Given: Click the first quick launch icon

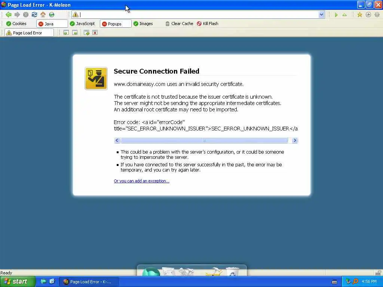Looking at the screenshot, I should [x=43, y=281].
